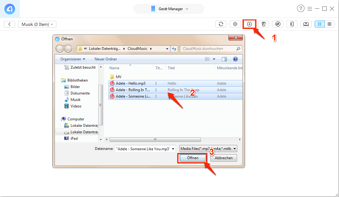Open the Organisieren menu

pos(73,59)
